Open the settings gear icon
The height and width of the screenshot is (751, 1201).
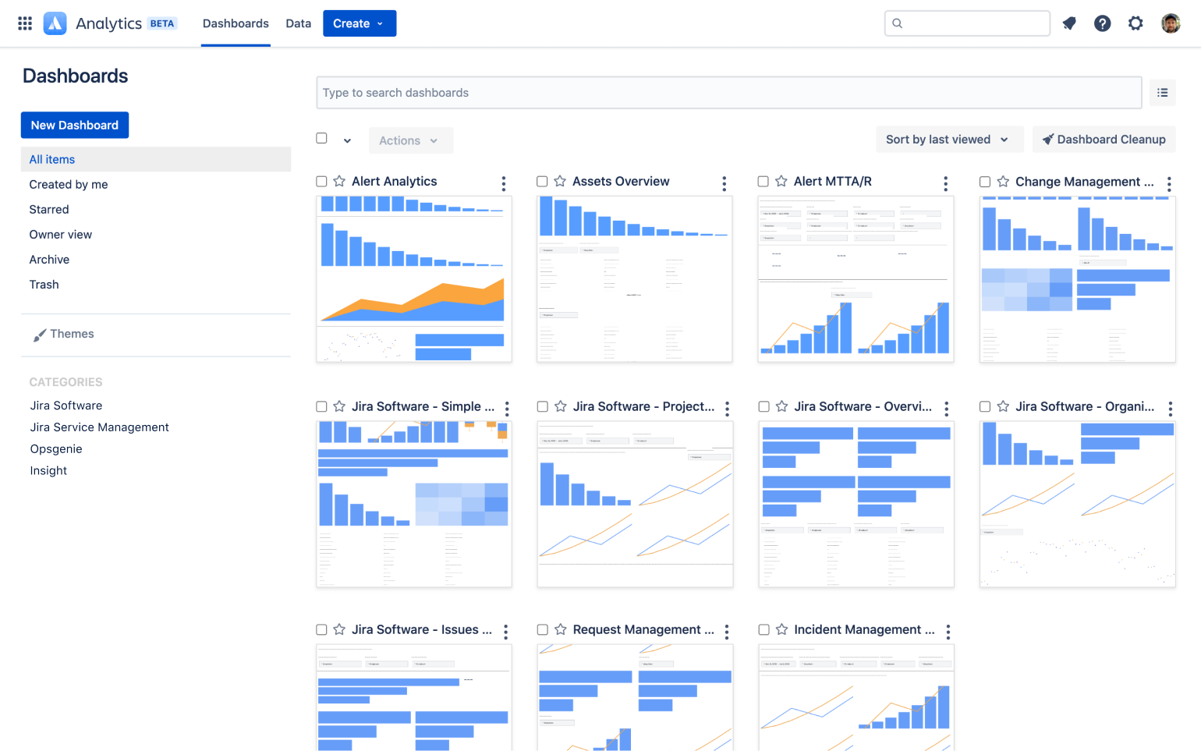click(x=1135, y=23)
